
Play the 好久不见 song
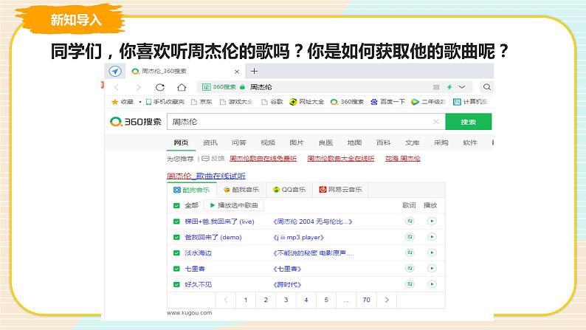(432, 284)
